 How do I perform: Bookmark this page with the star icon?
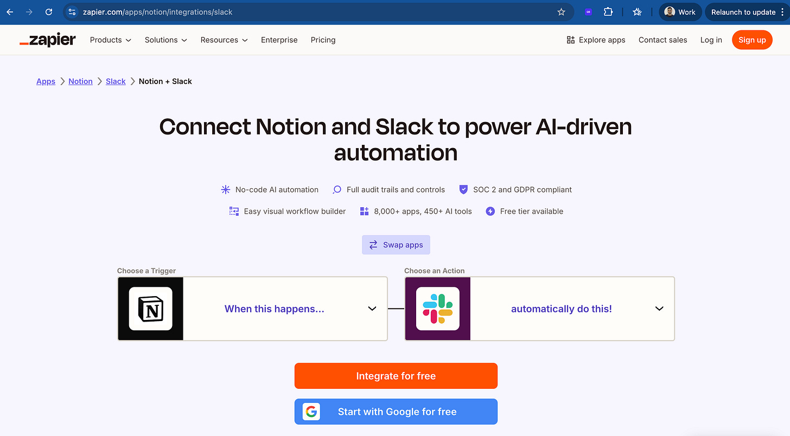[x=561, y=12]
